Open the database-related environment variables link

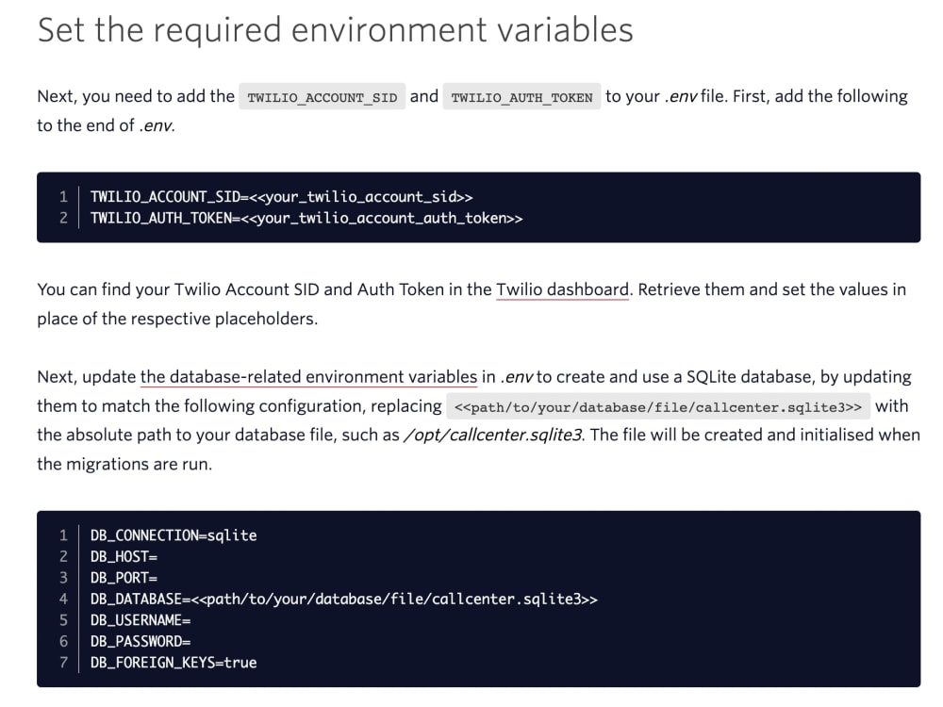[x=308, y=376]
